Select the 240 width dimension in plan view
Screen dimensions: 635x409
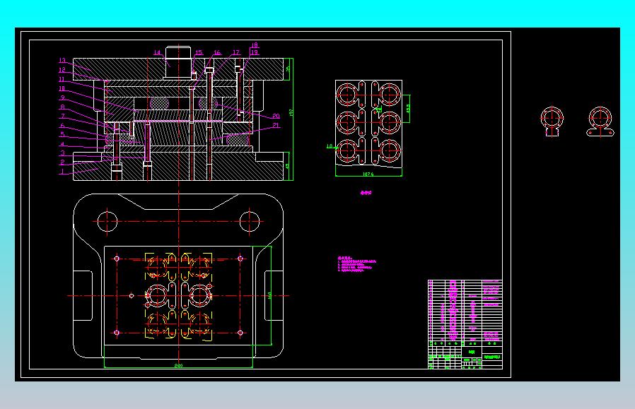[178, 365]
